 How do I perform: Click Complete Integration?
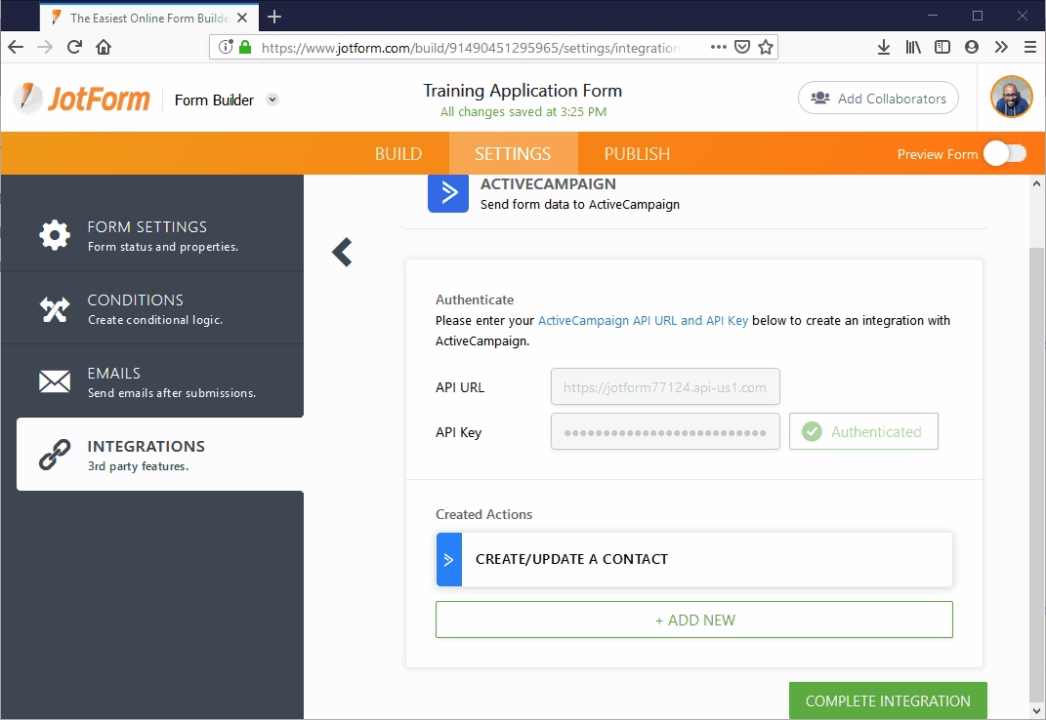pos(888,700)
